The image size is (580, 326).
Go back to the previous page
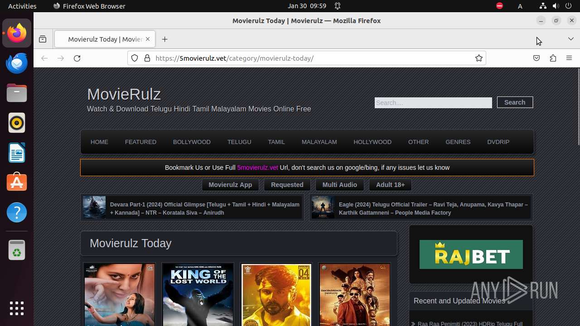tap(44, 58)
